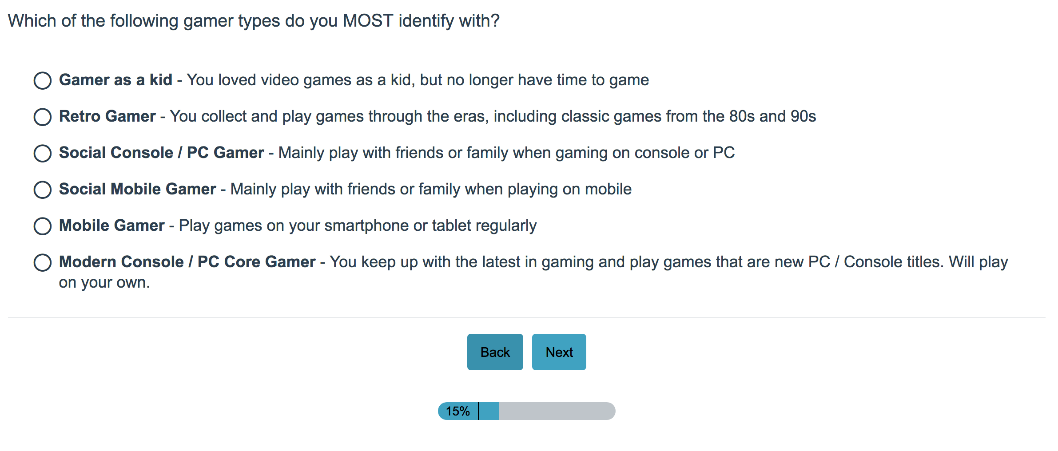1058x451 pixels.
Task: Mark the Mobile Gamer radio button
Action: pos(43,226)
